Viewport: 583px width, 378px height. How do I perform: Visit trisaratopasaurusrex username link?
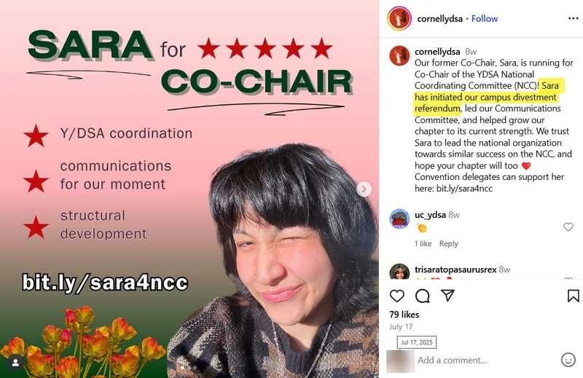click(x=455, y=269)
